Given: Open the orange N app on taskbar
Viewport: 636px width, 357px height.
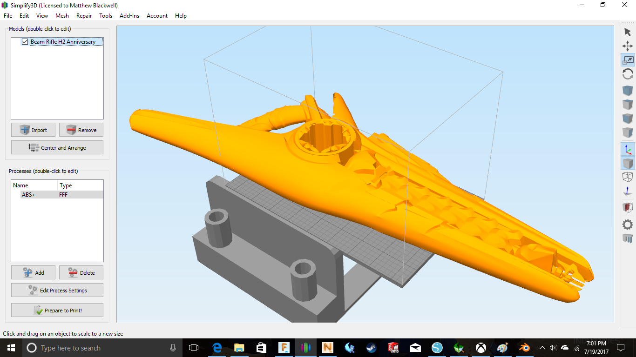Looking at the screenshot, I should [x=328, y=348].
